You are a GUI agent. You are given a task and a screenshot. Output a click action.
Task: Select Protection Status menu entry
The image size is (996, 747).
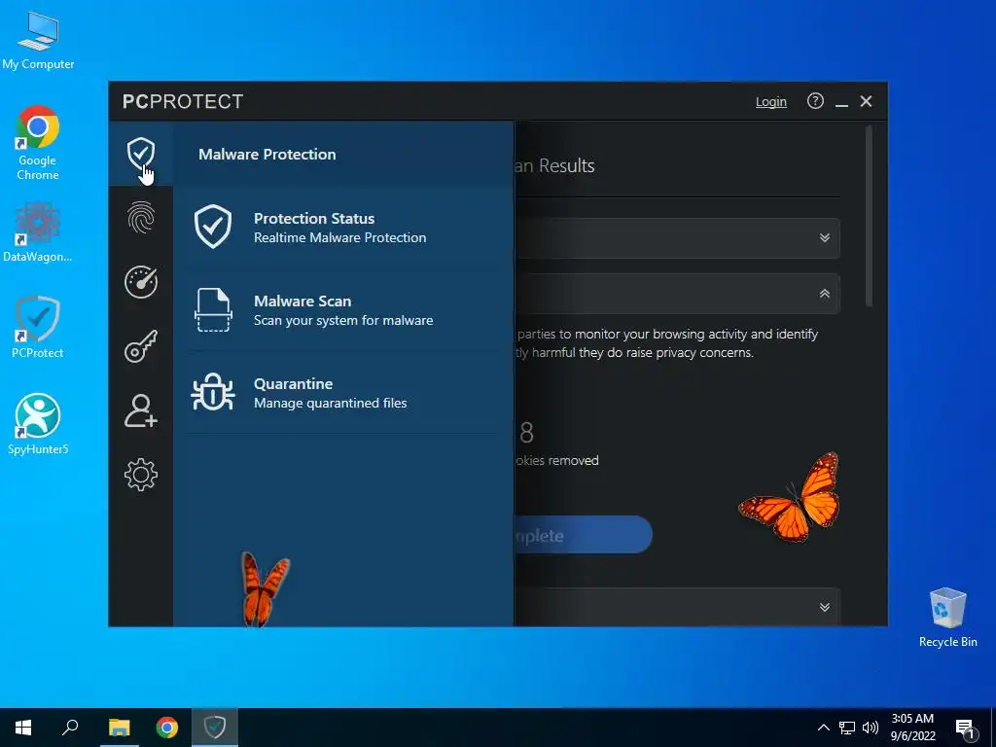[x=343, y=228]
